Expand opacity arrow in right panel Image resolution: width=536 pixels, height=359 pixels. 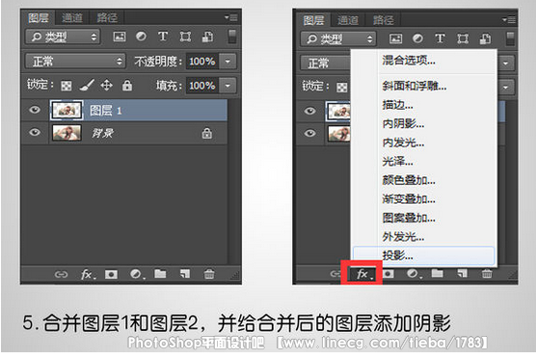[x=506, y=64]
